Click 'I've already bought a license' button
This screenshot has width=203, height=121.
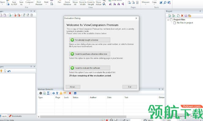point(90,40)
